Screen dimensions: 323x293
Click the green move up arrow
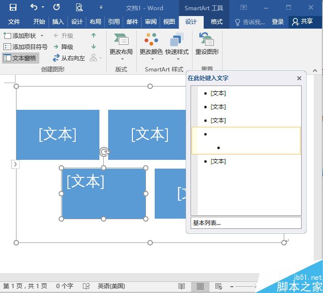click(94, 35)
